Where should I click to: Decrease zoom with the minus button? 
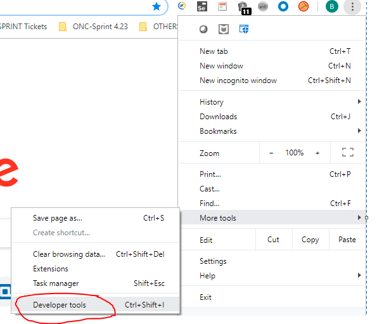click(x=271, y=153)
